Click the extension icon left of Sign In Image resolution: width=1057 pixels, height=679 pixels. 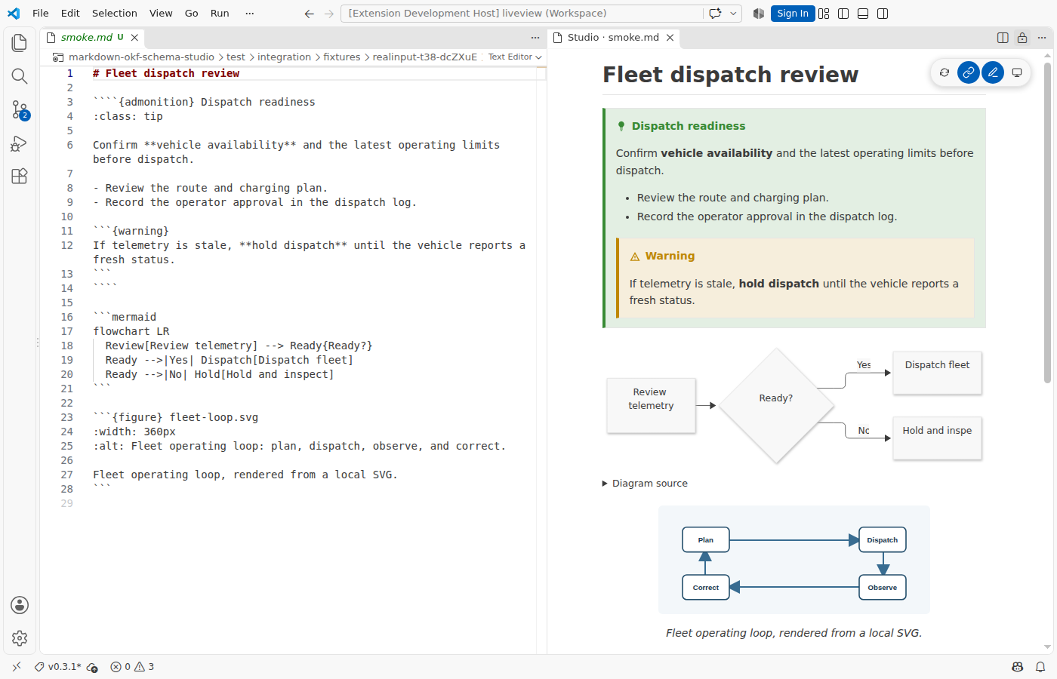coord(758,14)
